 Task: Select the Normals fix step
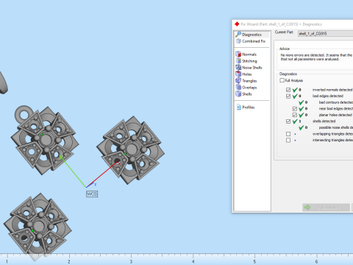tap(246, 54)
